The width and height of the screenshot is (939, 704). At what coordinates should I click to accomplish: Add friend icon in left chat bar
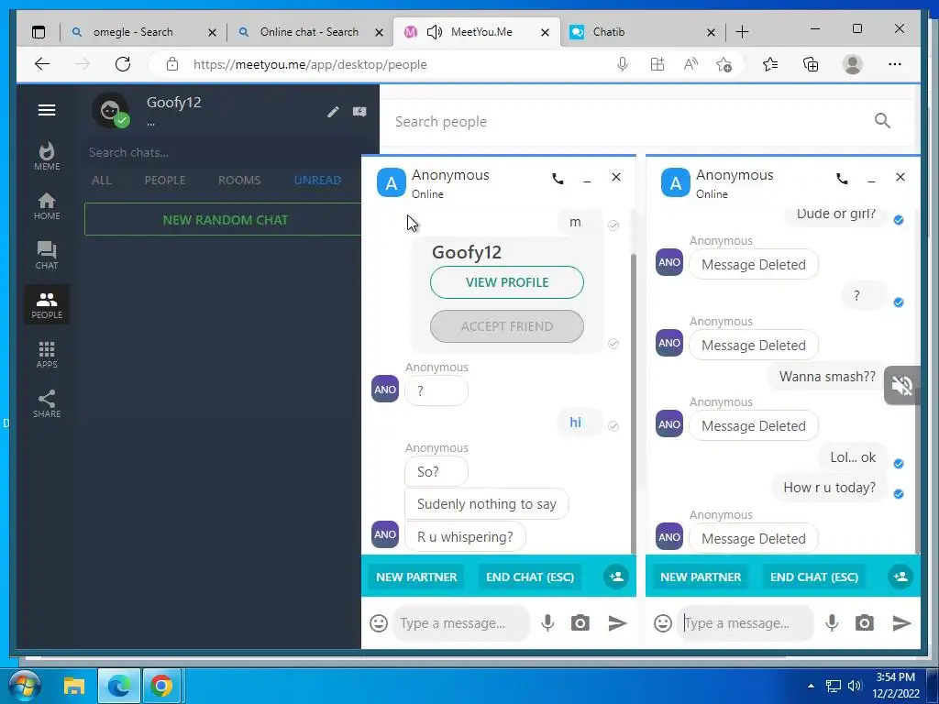[615, 577]
